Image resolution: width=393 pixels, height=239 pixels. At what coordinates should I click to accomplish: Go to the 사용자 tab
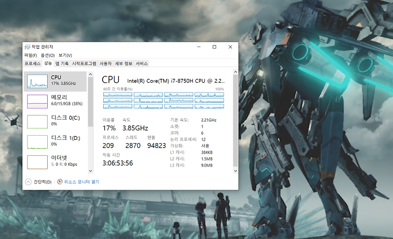tap(105, 63)
